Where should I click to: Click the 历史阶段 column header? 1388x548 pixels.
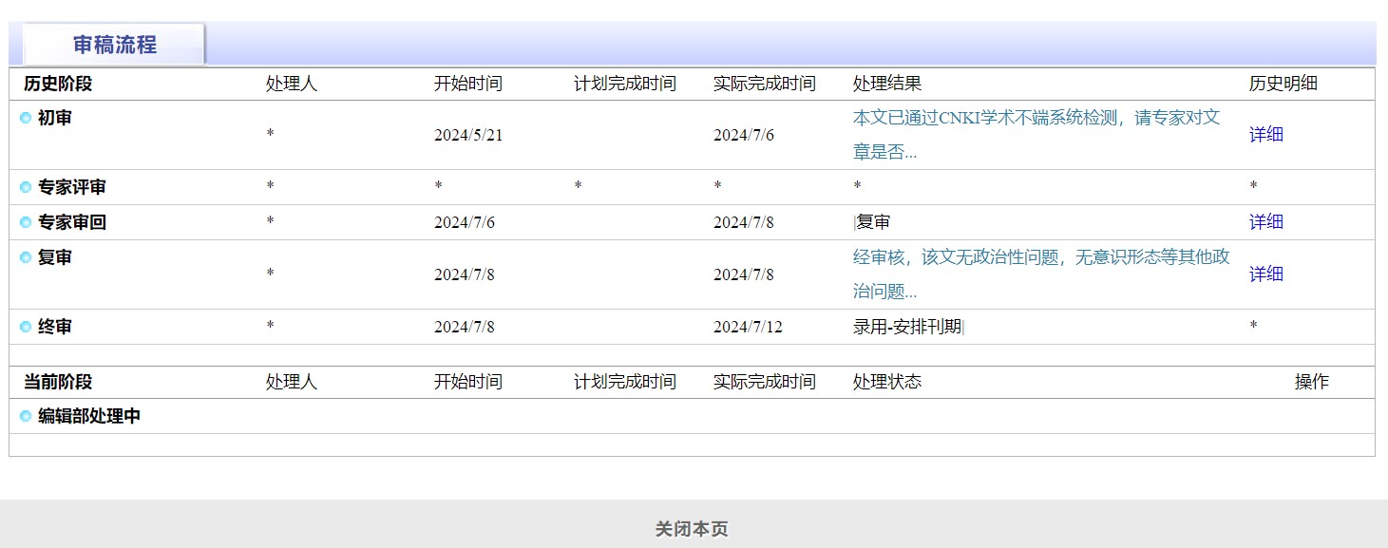(58, 84)
